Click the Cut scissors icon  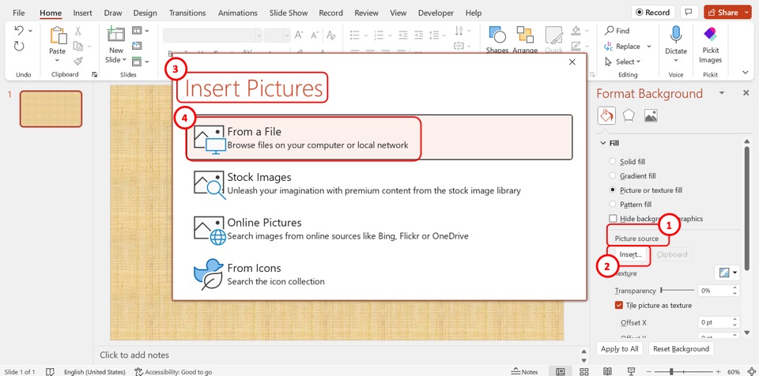(x=77, y=32)
